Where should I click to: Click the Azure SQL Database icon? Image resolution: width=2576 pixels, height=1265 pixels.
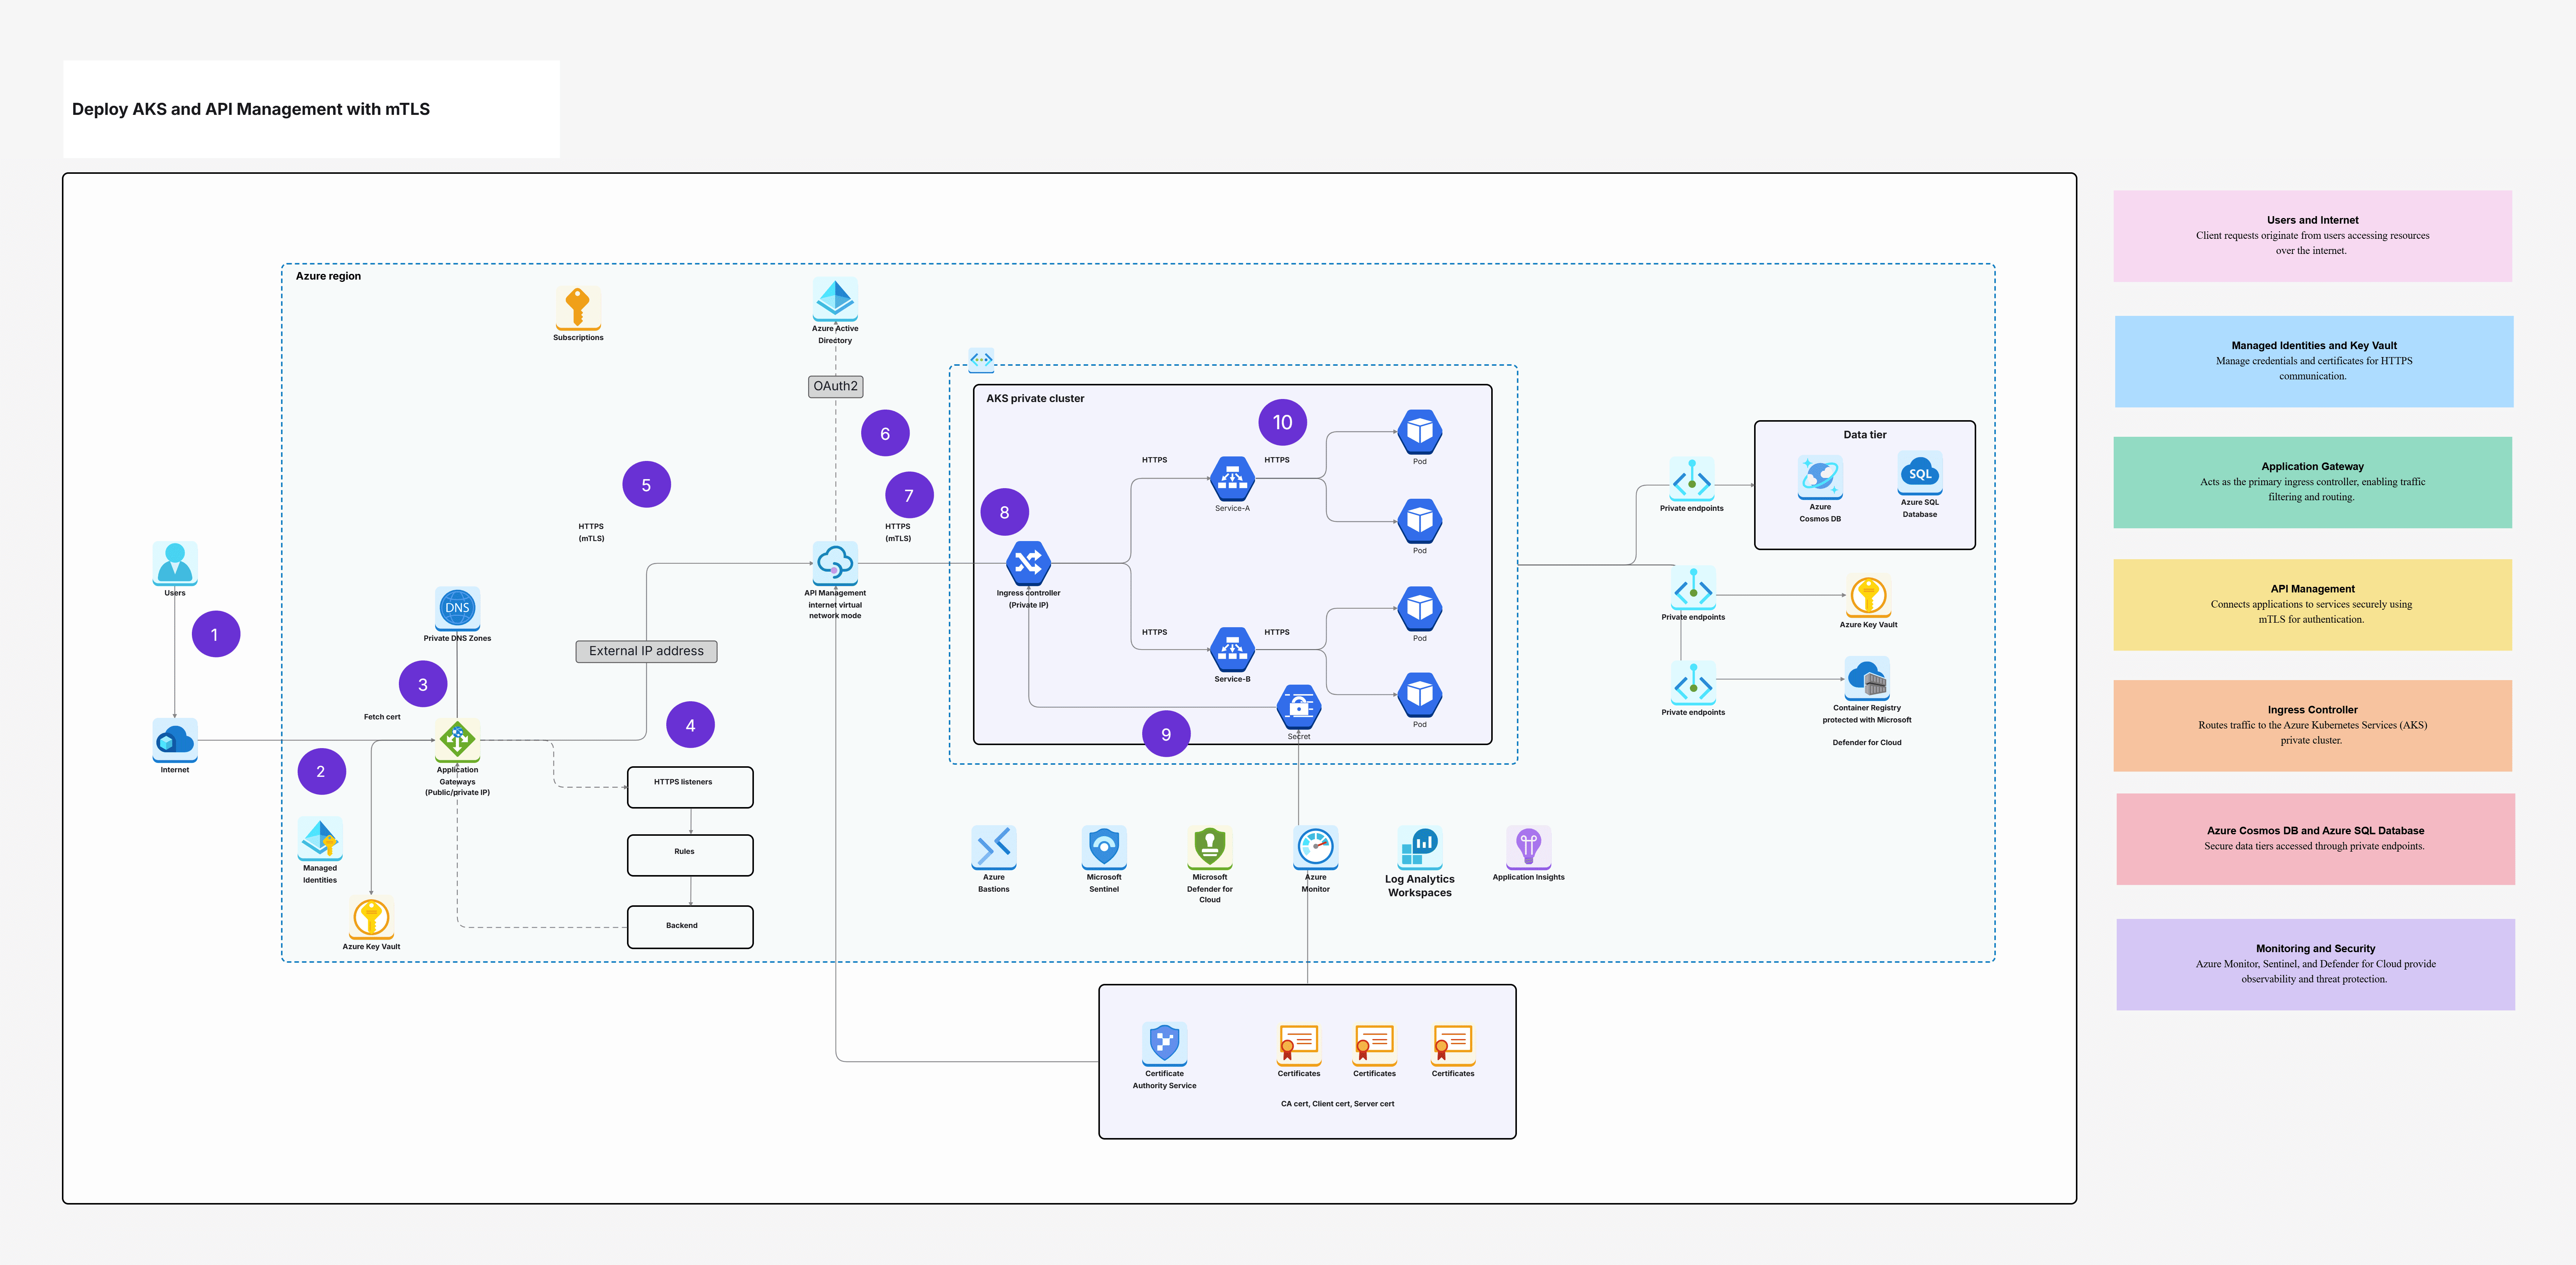[x=1920, y=473]
